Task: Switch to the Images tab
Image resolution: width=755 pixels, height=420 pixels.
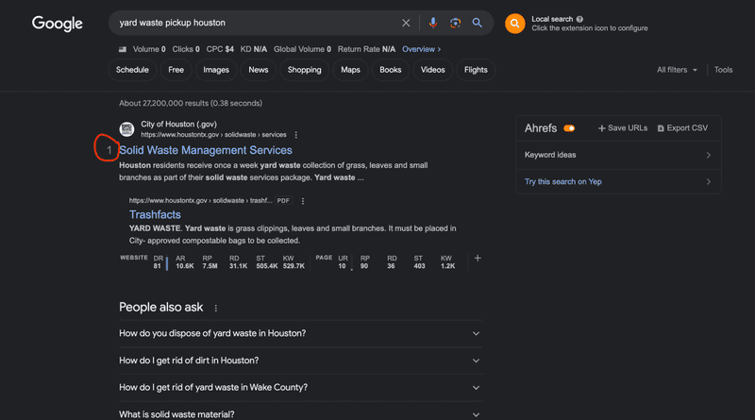Action: 216,70
